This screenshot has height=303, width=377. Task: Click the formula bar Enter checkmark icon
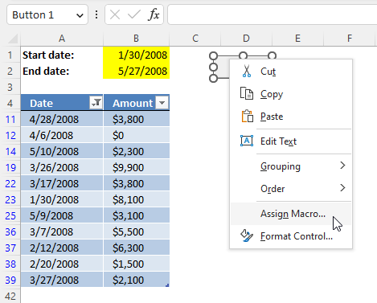point(134,14)
